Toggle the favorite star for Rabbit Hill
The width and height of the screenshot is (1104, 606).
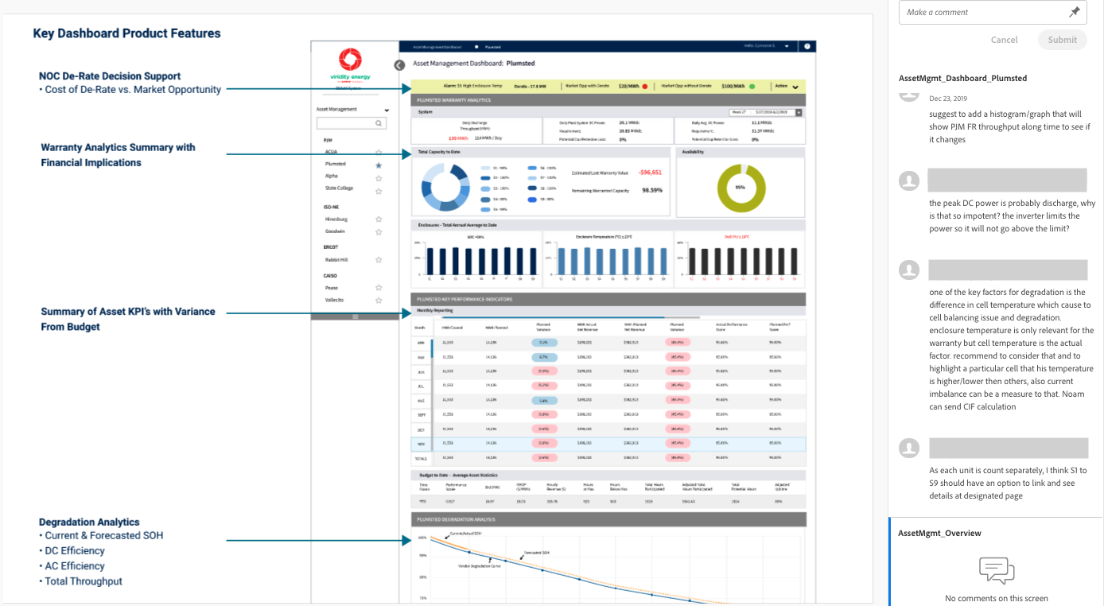click(x=379, y=260)
